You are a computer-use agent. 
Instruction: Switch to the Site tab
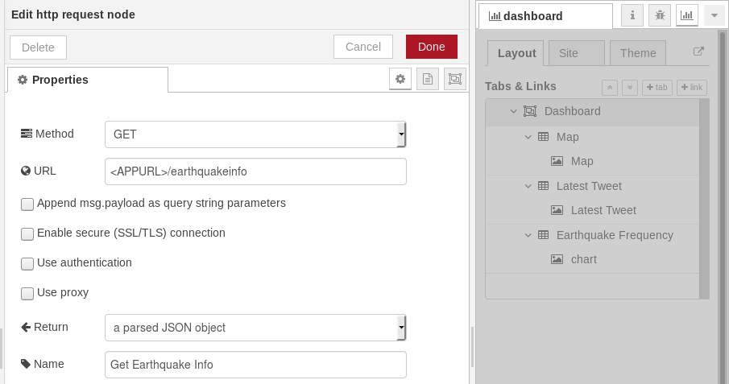[577, 53]
